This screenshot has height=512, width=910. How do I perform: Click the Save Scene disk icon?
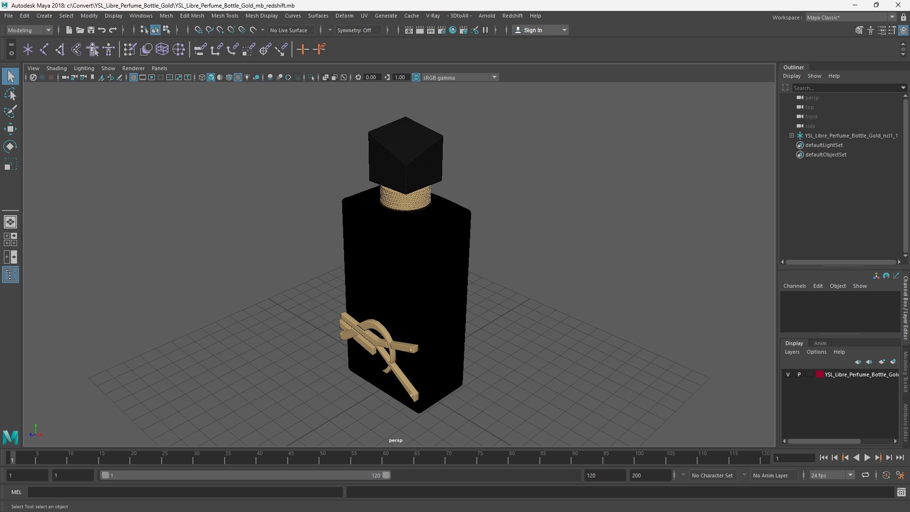(x=91, y=30)
